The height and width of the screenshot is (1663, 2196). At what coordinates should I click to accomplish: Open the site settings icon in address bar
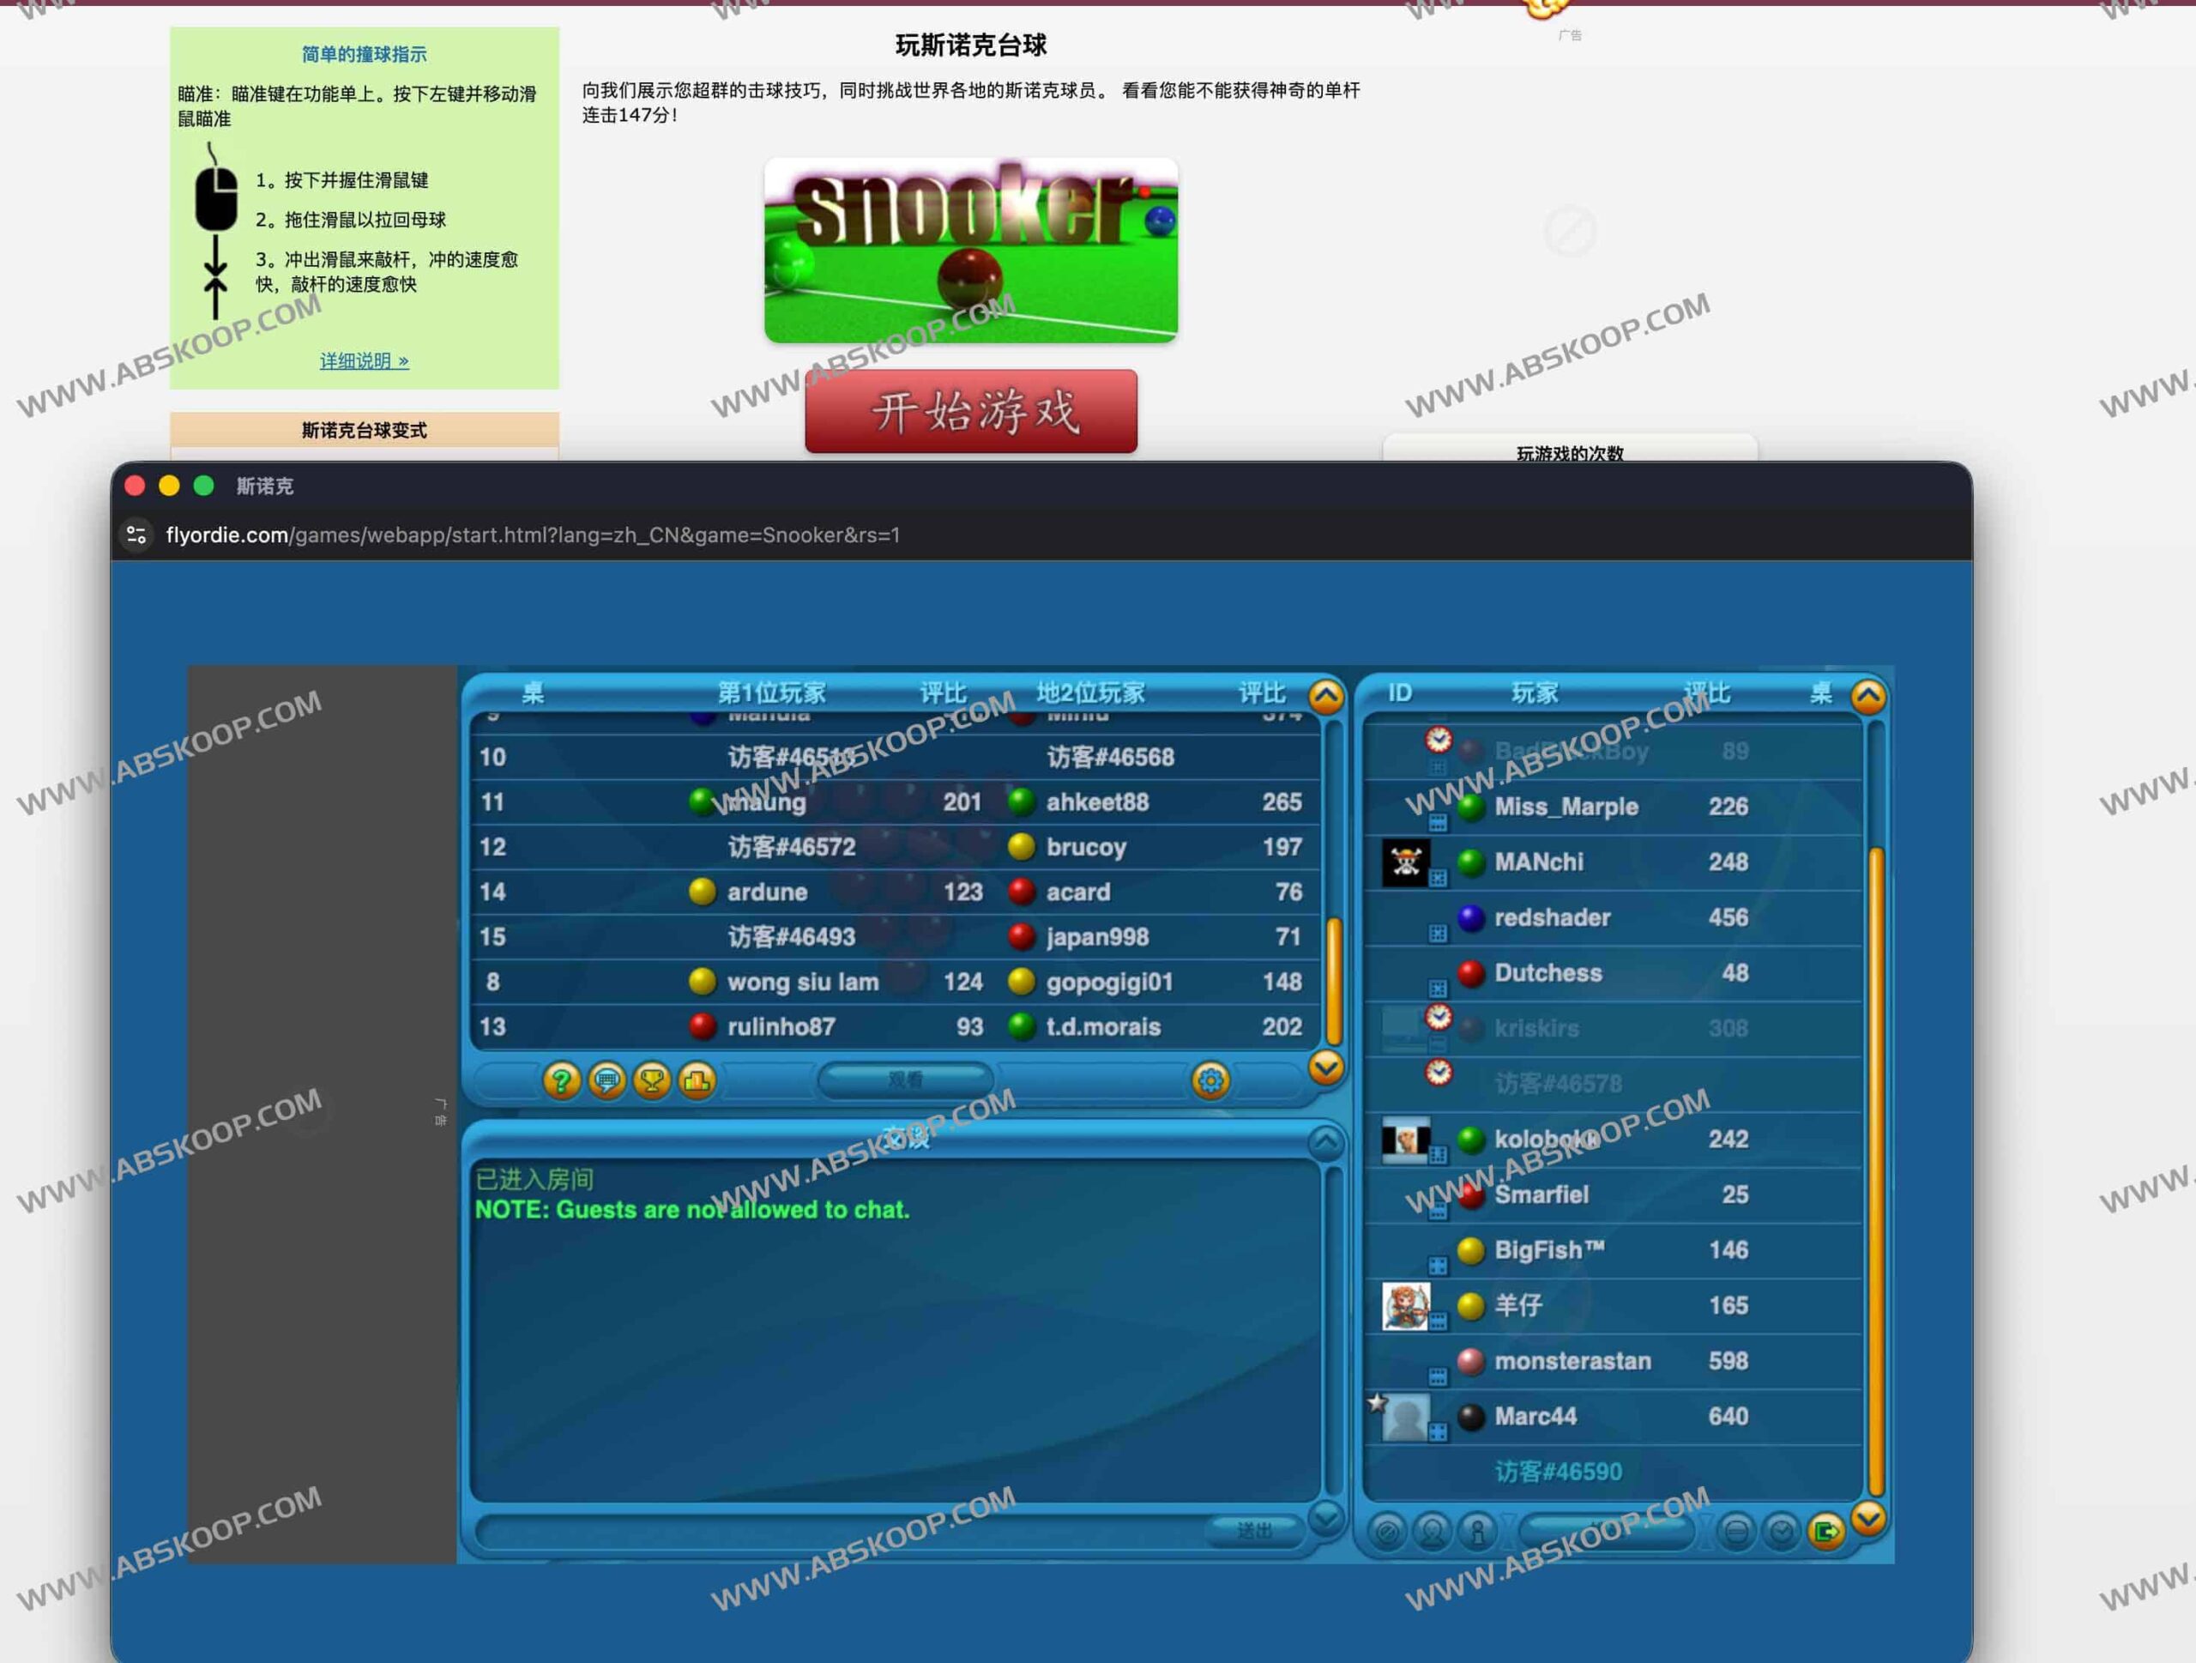pos(137,535)
